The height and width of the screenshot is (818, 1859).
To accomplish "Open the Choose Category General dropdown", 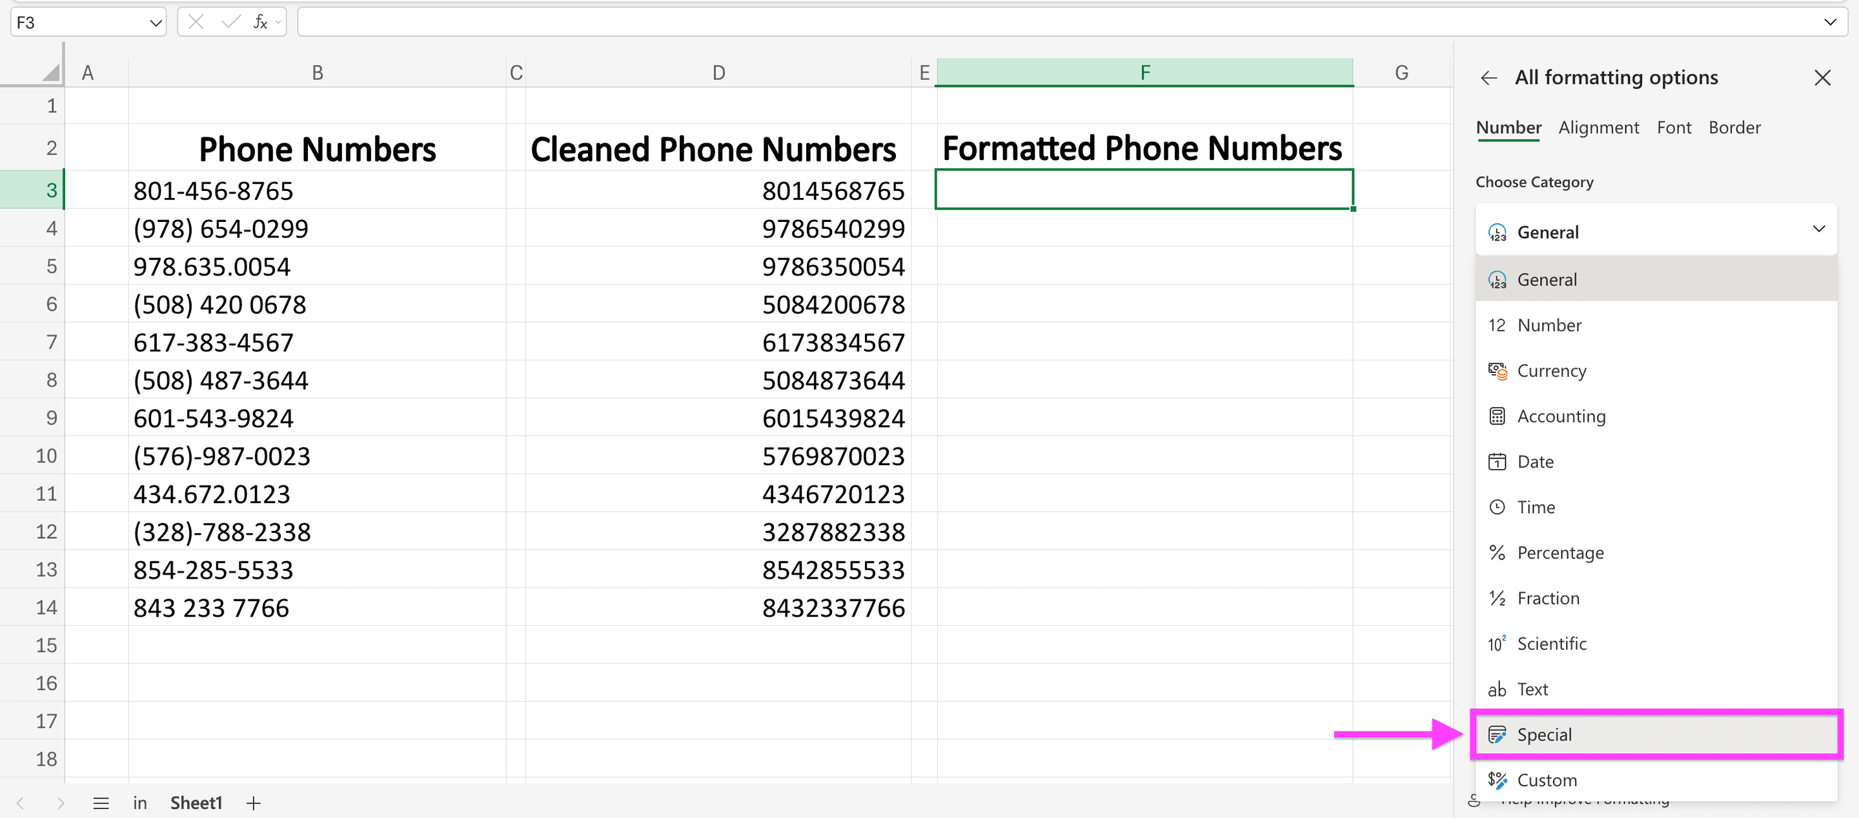I will point(1656,231).
